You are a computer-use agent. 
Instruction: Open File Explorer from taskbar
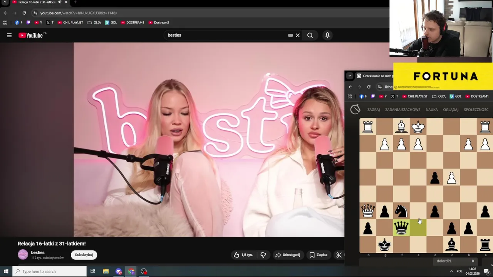[106, 272]
